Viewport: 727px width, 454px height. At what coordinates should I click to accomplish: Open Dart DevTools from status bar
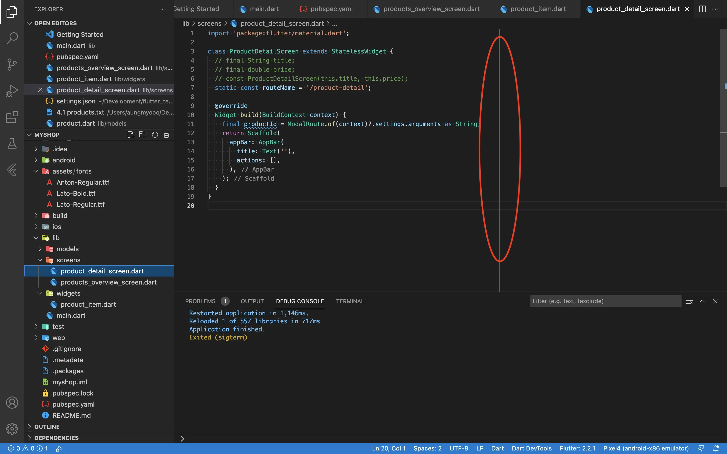[531, 448]
